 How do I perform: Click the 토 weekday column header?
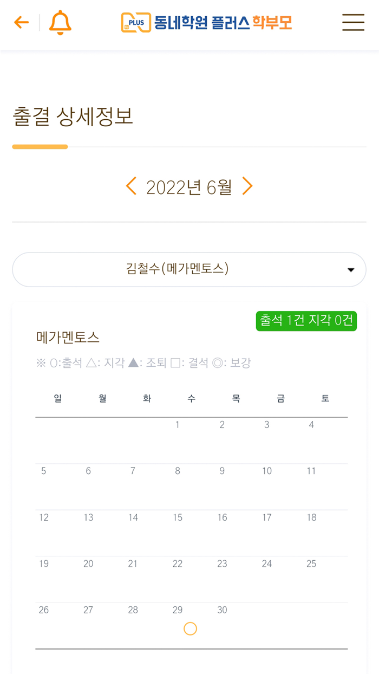pos(324,398)
